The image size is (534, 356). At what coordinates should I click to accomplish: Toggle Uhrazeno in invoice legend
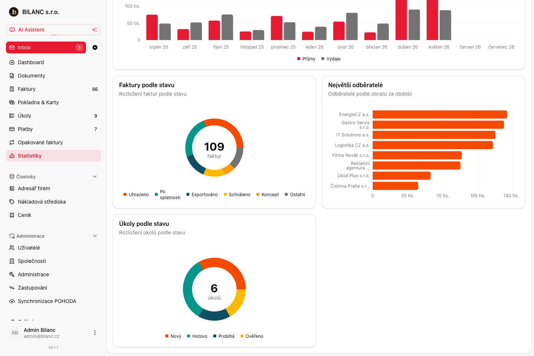tap(136, 194)
